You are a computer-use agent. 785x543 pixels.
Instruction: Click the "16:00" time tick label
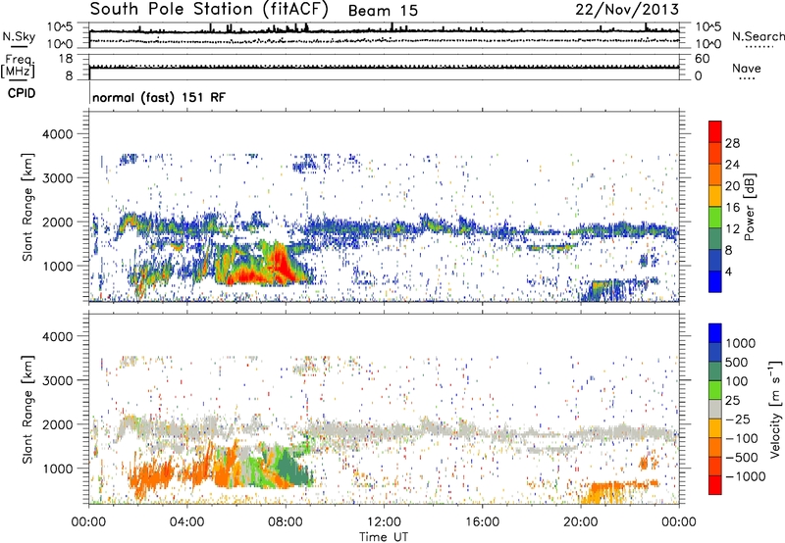(x=482, y=522)
